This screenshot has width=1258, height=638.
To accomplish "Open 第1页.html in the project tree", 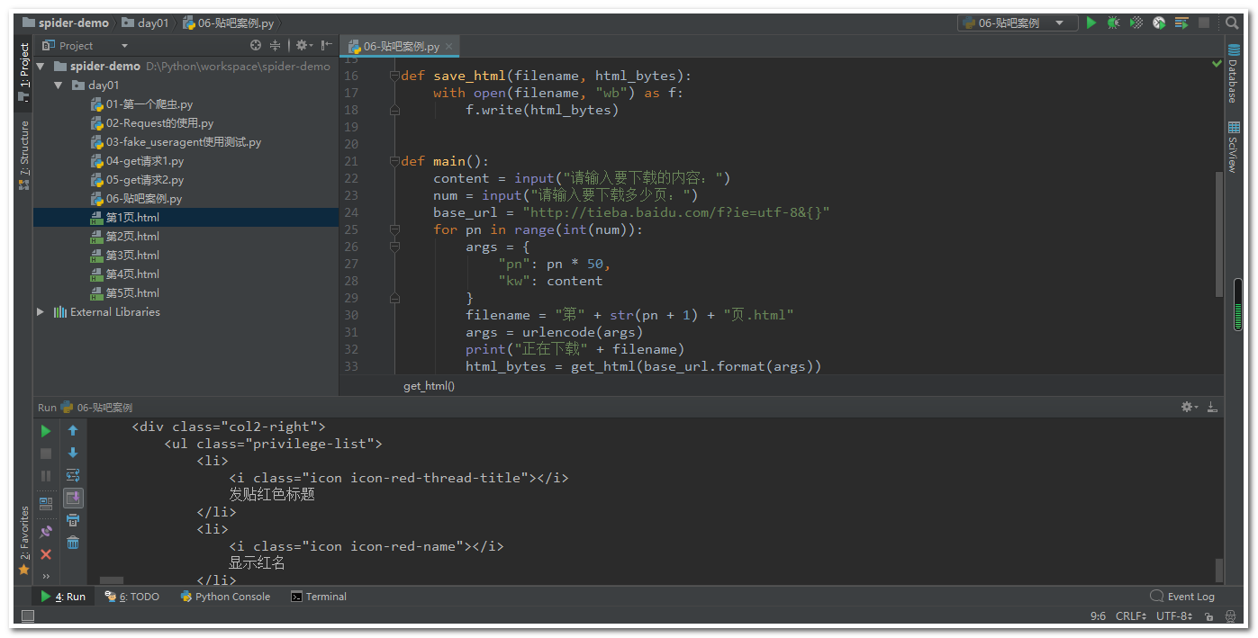I will pyautogui.click(x=131, y=218).
